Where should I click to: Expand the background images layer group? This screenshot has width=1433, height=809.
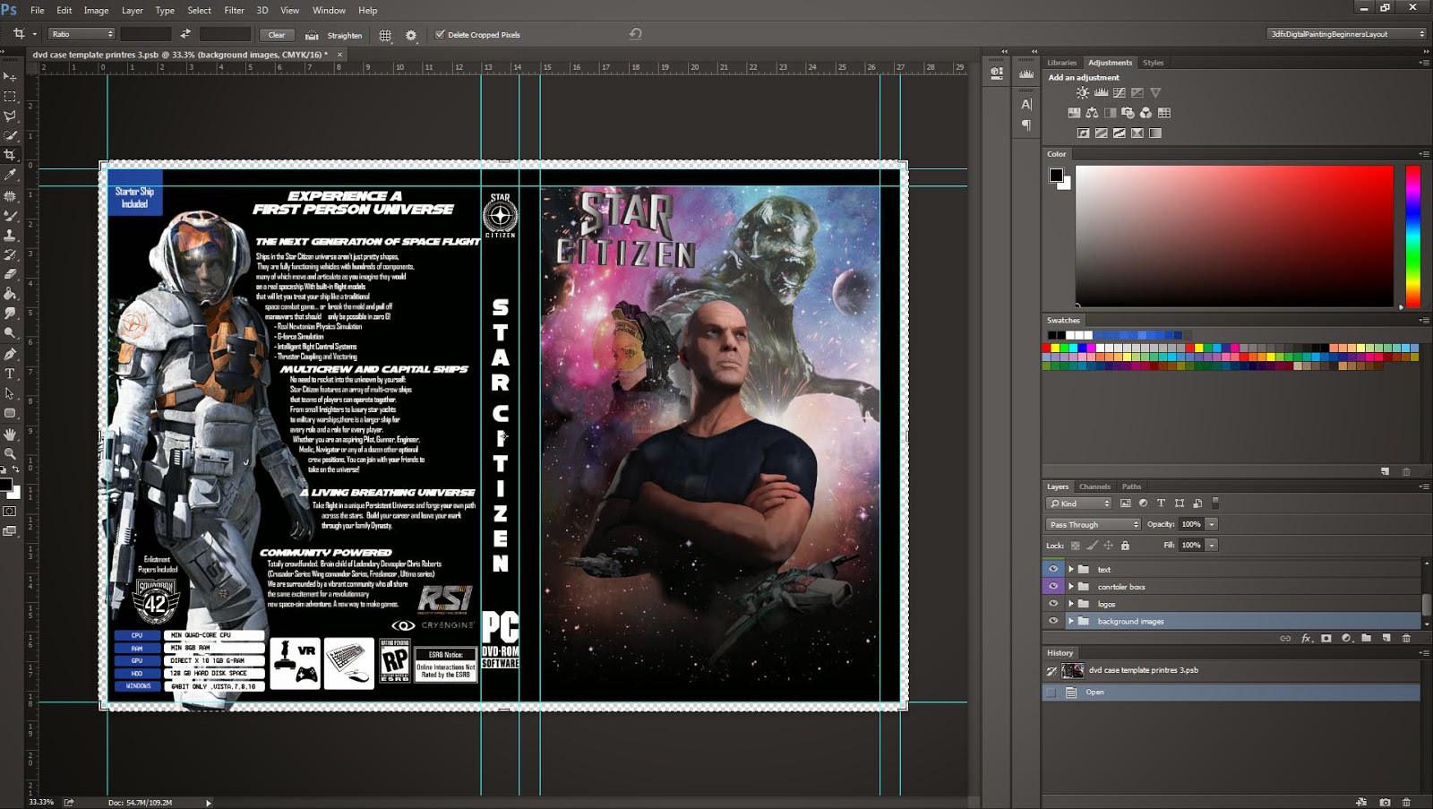point(1070,621)
